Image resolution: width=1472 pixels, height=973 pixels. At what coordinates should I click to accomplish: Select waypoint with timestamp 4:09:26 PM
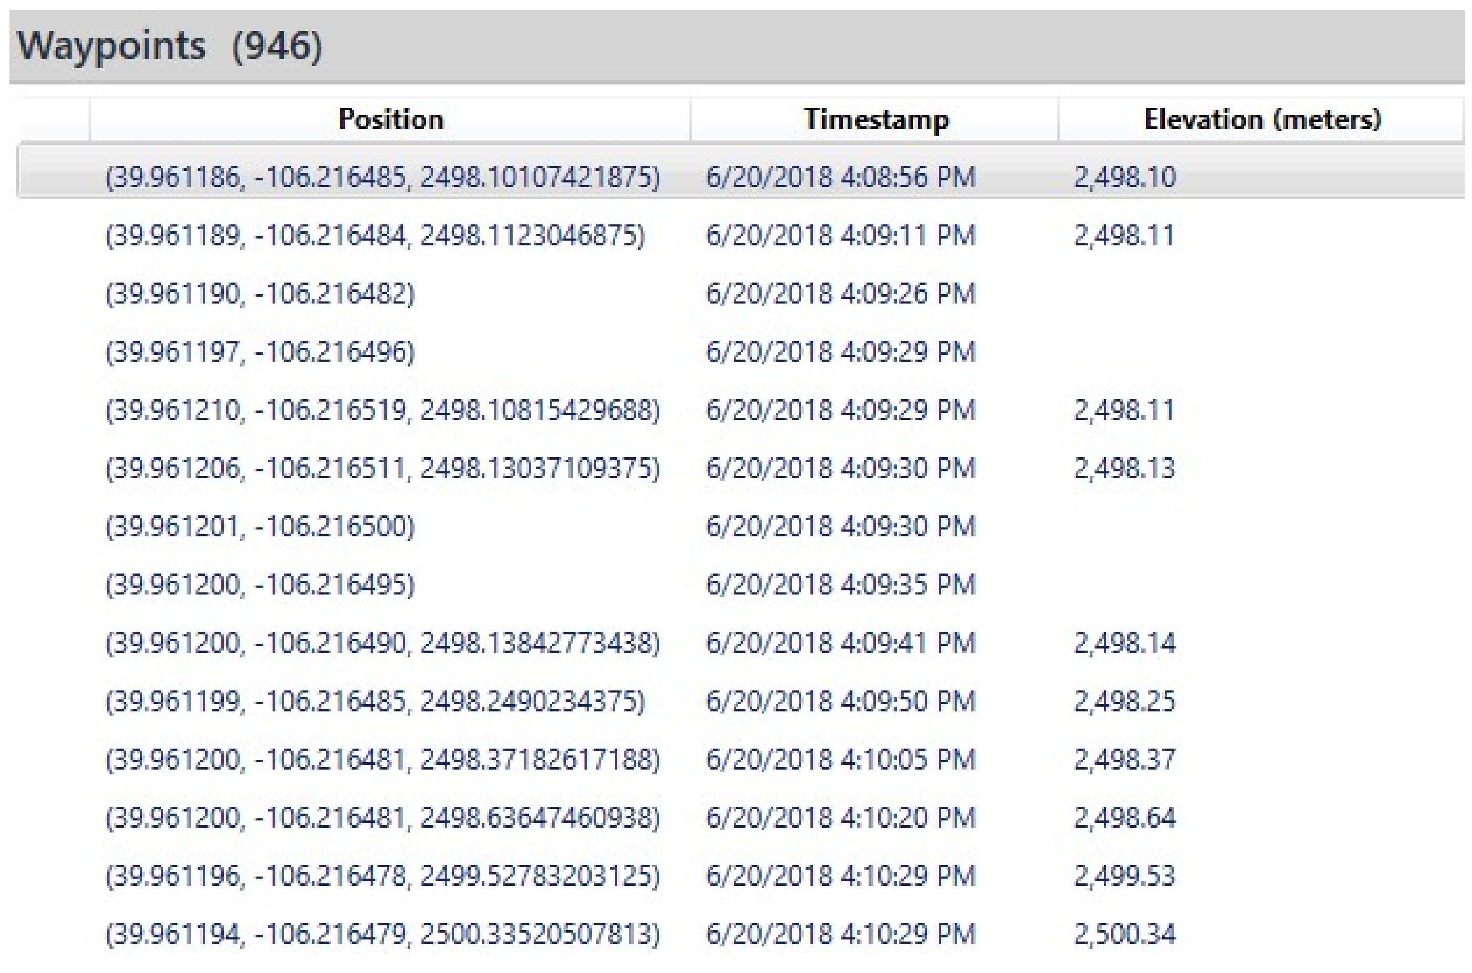pyautogui.click(x=840, y=294)
